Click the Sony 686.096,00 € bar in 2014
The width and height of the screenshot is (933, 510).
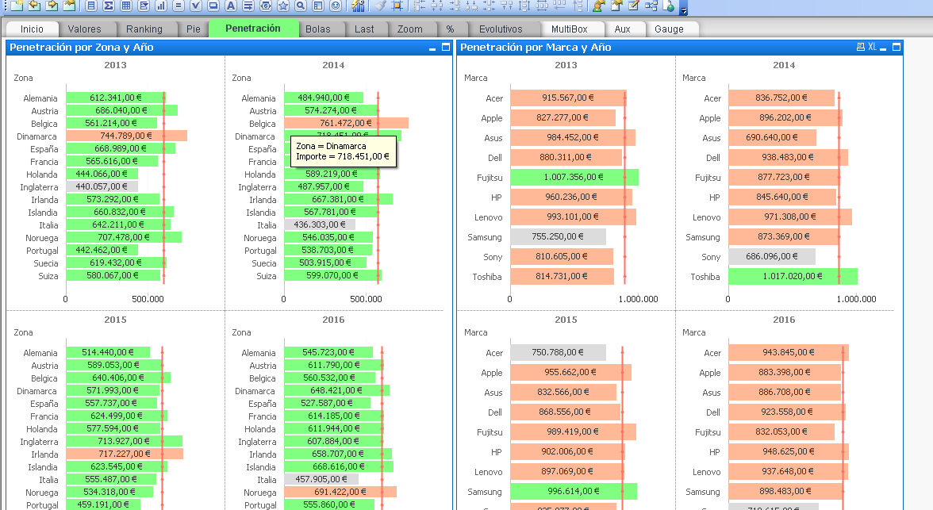[x=772, y=256]
